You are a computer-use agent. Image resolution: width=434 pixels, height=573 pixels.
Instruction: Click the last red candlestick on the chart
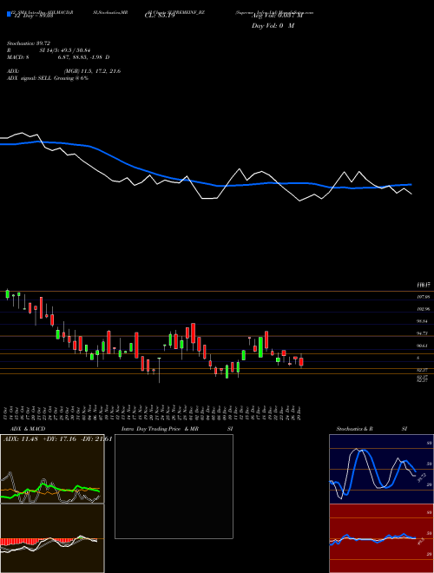301,361
